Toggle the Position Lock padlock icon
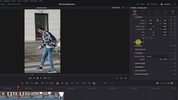 click(x=67, y=83)
